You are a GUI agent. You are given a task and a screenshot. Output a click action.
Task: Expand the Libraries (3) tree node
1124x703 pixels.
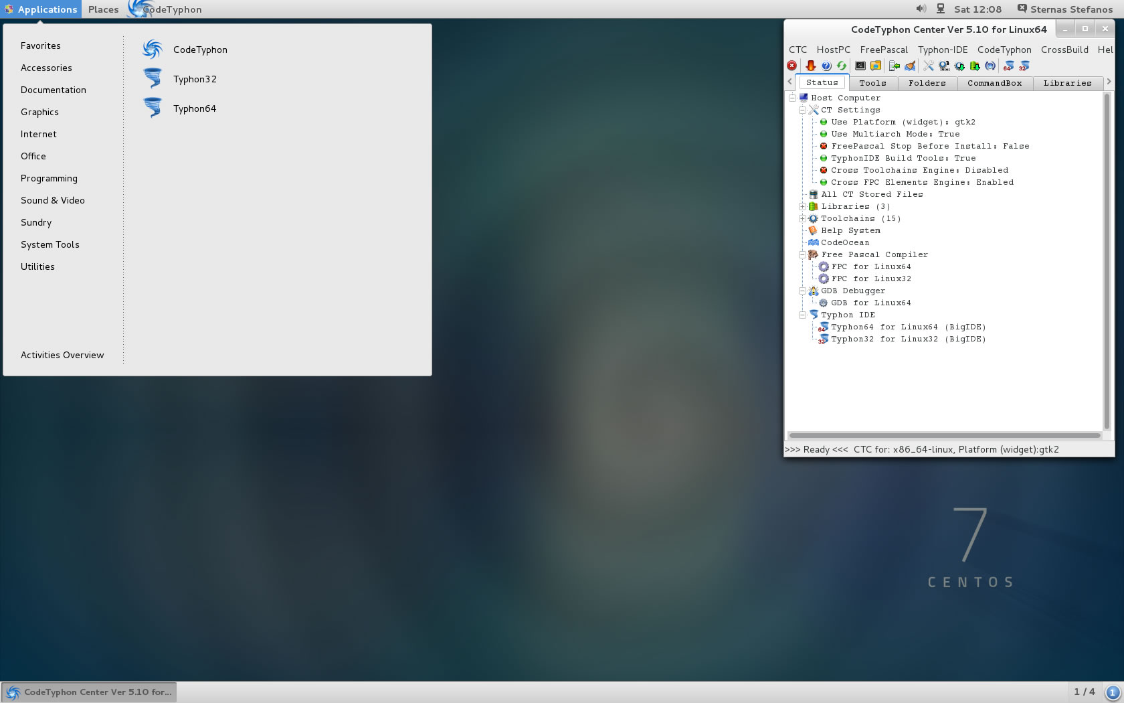pyautogui.click(x=802, y=206)
